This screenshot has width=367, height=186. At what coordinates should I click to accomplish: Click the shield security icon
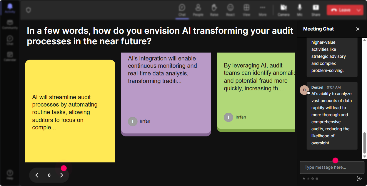coord(28,10)
